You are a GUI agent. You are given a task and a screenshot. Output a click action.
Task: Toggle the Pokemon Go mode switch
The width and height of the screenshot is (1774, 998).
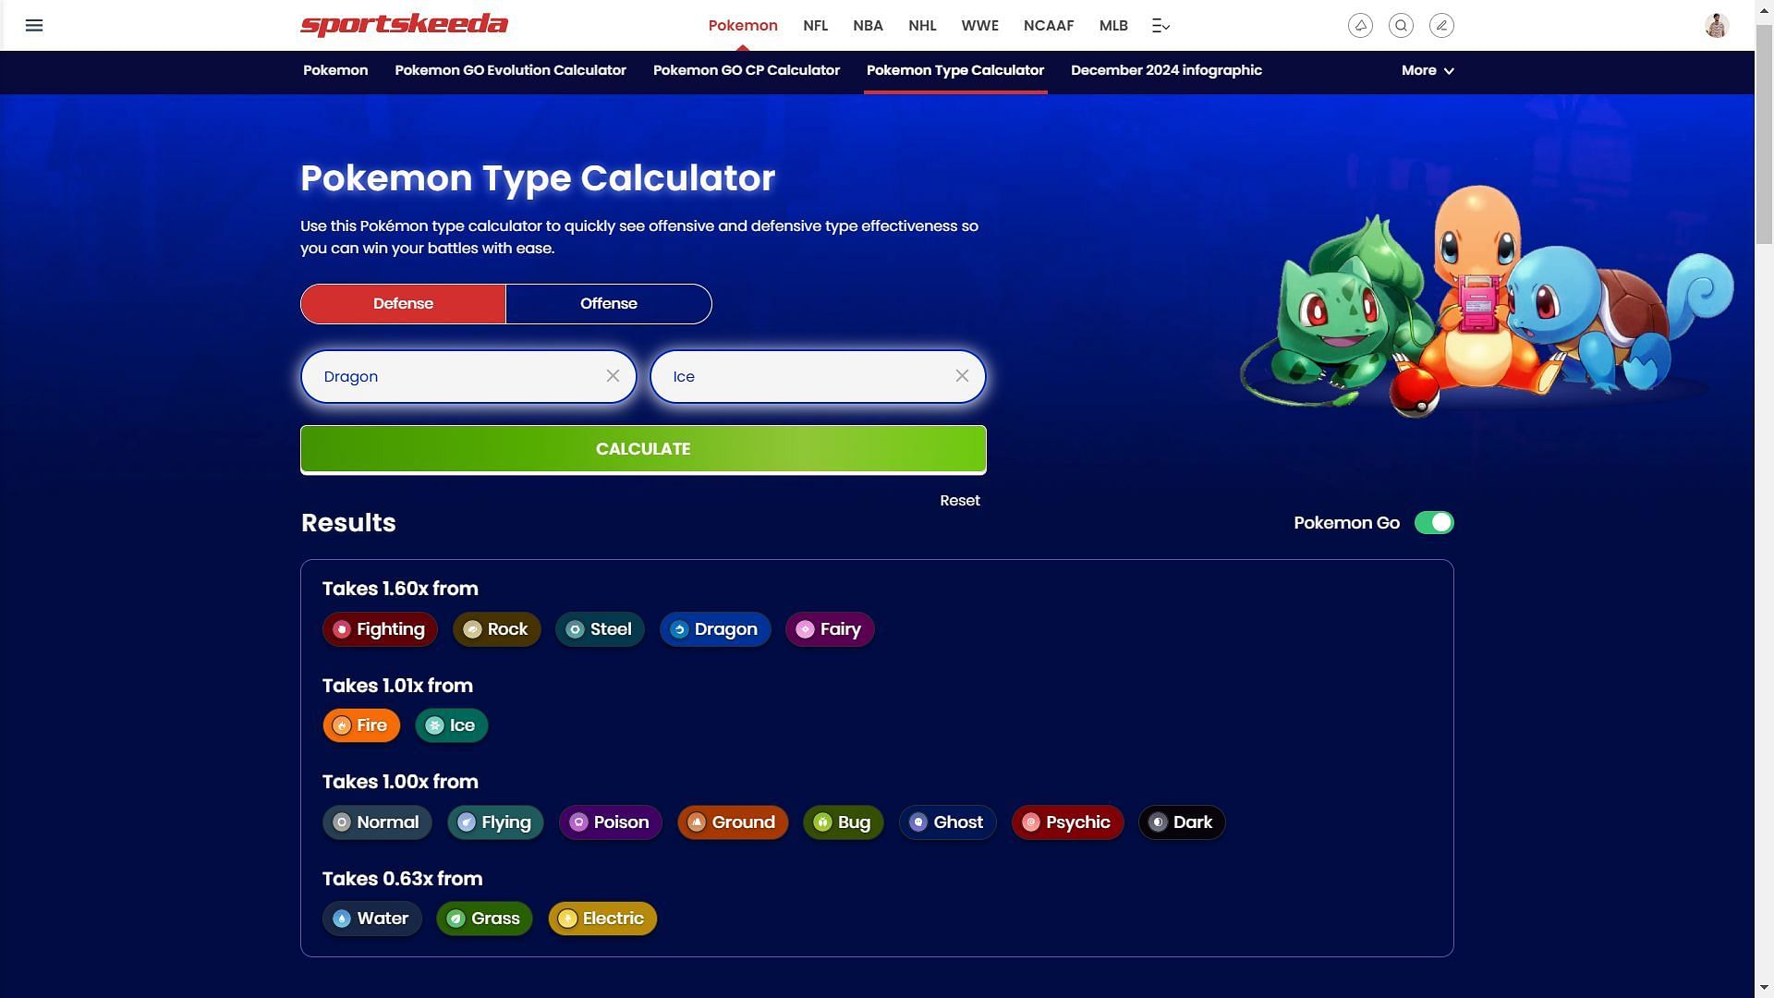1433,523
